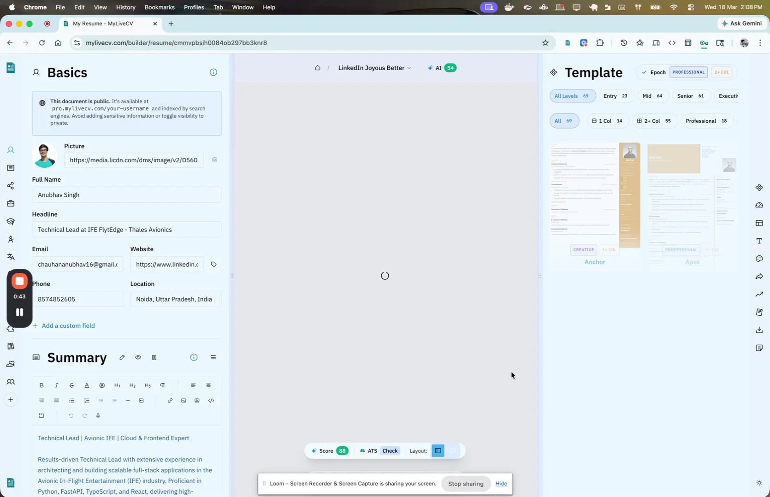This screenshot has width=770, height=497.
Task: Open Education section from left sidebar graduation cap icon
Action: pos(11,221)
